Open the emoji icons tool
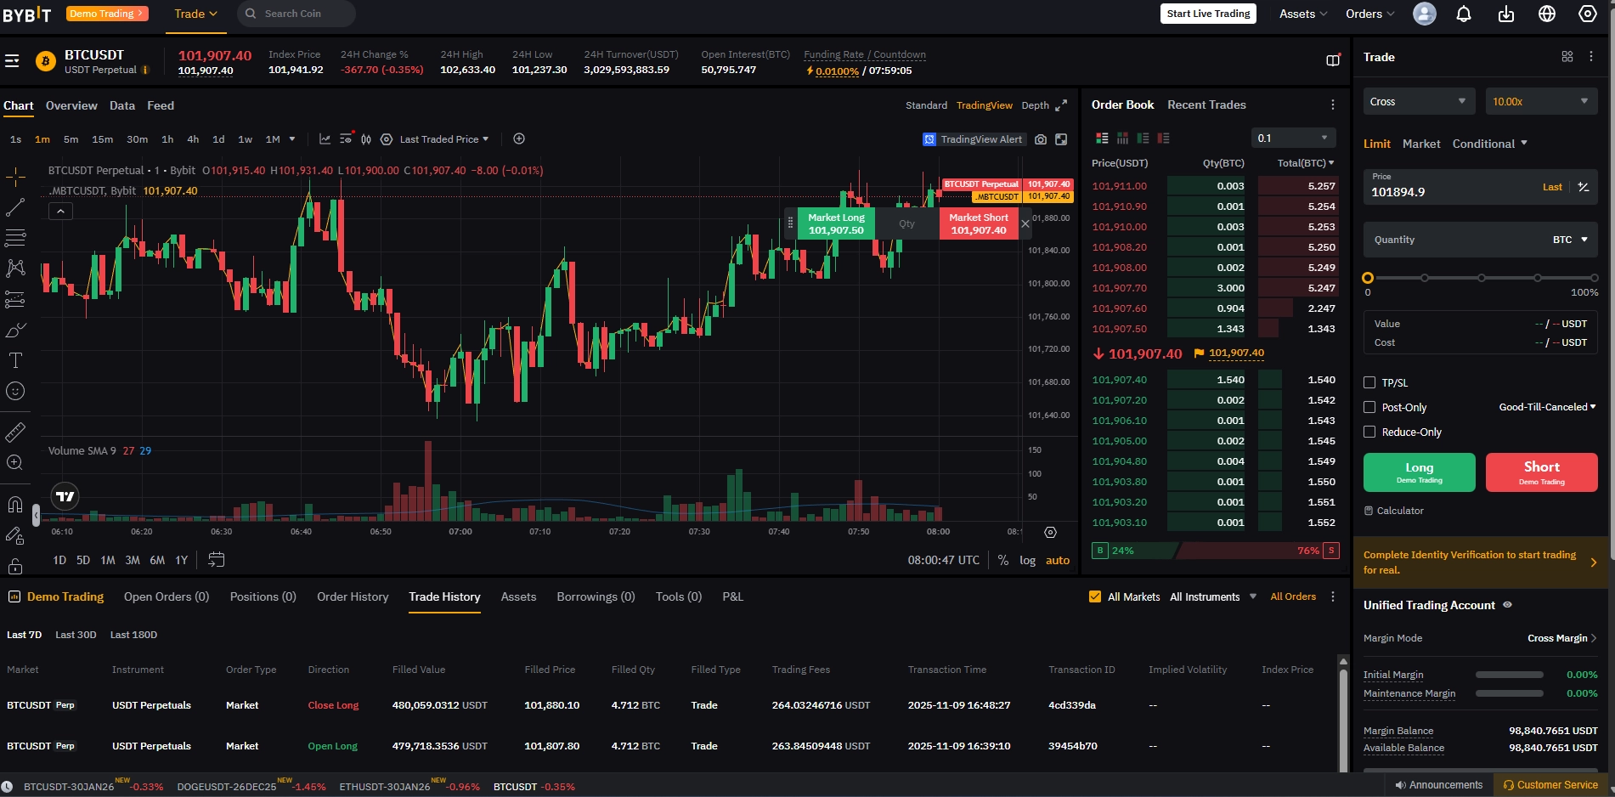 tap(15, 391)
